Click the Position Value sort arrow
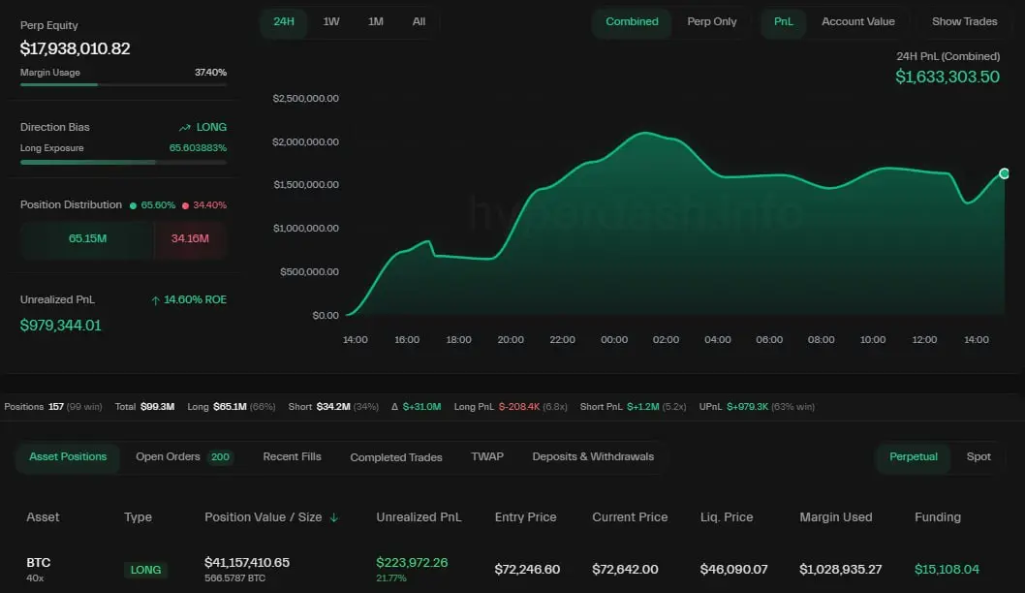The height and width of the screenshot is (593, 1025). point(334,517)
